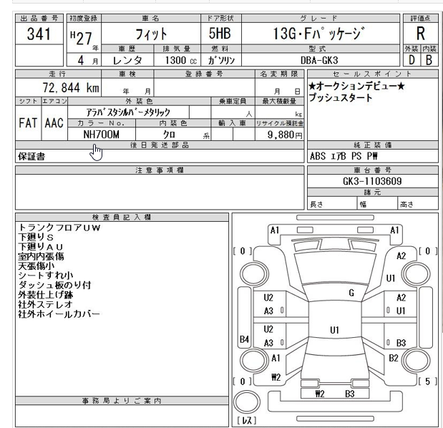Click the interior grade B cell

coord(429,60)
